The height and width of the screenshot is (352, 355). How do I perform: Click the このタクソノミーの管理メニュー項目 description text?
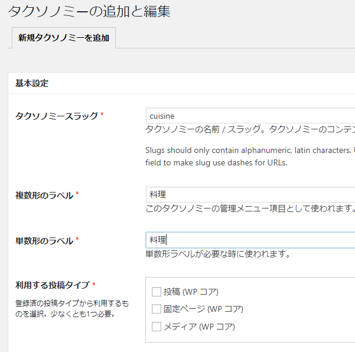(x=249, y=208)
